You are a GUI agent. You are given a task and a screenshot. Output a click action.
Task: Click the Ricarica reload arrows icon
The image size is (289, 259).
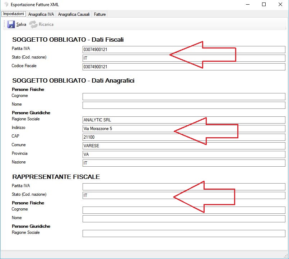33,24
